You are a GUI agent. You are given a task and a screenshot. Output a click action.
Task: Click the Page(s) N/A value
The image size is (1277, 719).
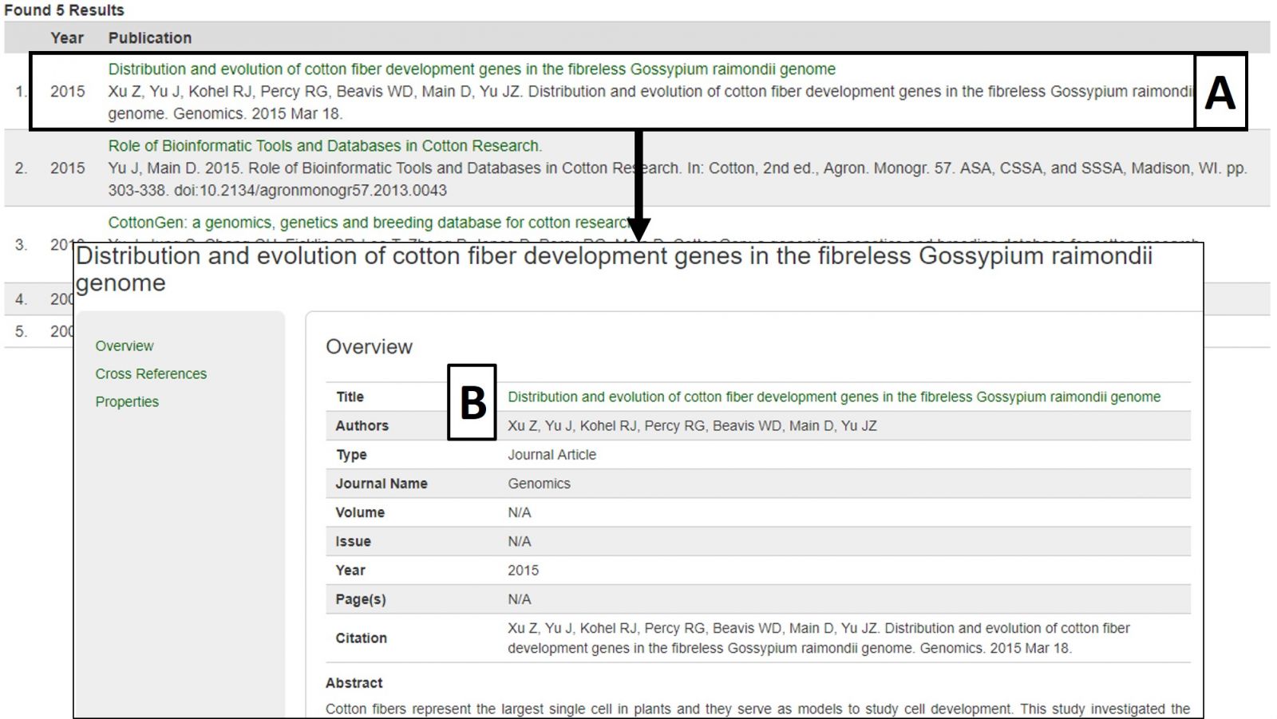(x=520, y=599)
